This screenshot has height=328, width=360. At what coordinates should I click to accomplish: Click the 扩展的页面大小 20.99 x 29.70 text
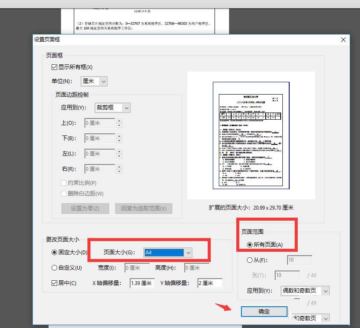point(251,208)
